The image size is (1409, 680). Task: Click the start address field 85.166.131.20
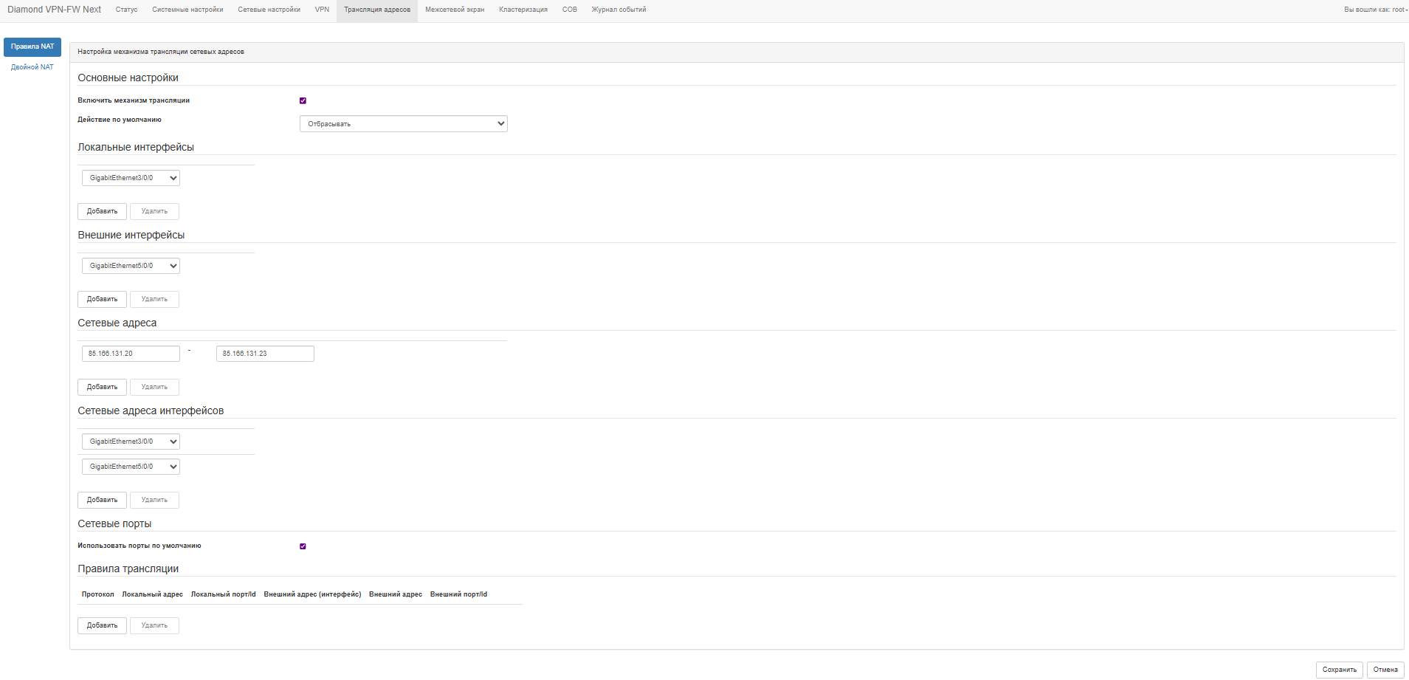click(131, 354)
